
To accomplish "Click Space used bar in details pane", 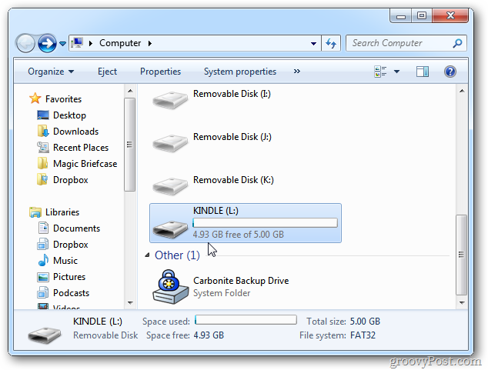I will (x=246, y=320).
